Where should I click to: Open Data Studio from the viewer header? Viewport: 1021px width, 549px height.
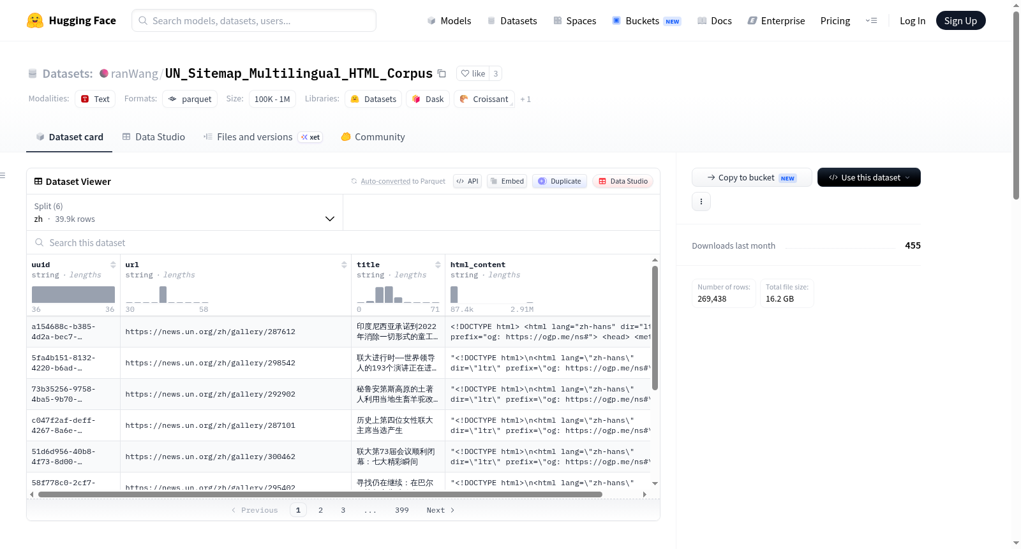click(623, 181)
